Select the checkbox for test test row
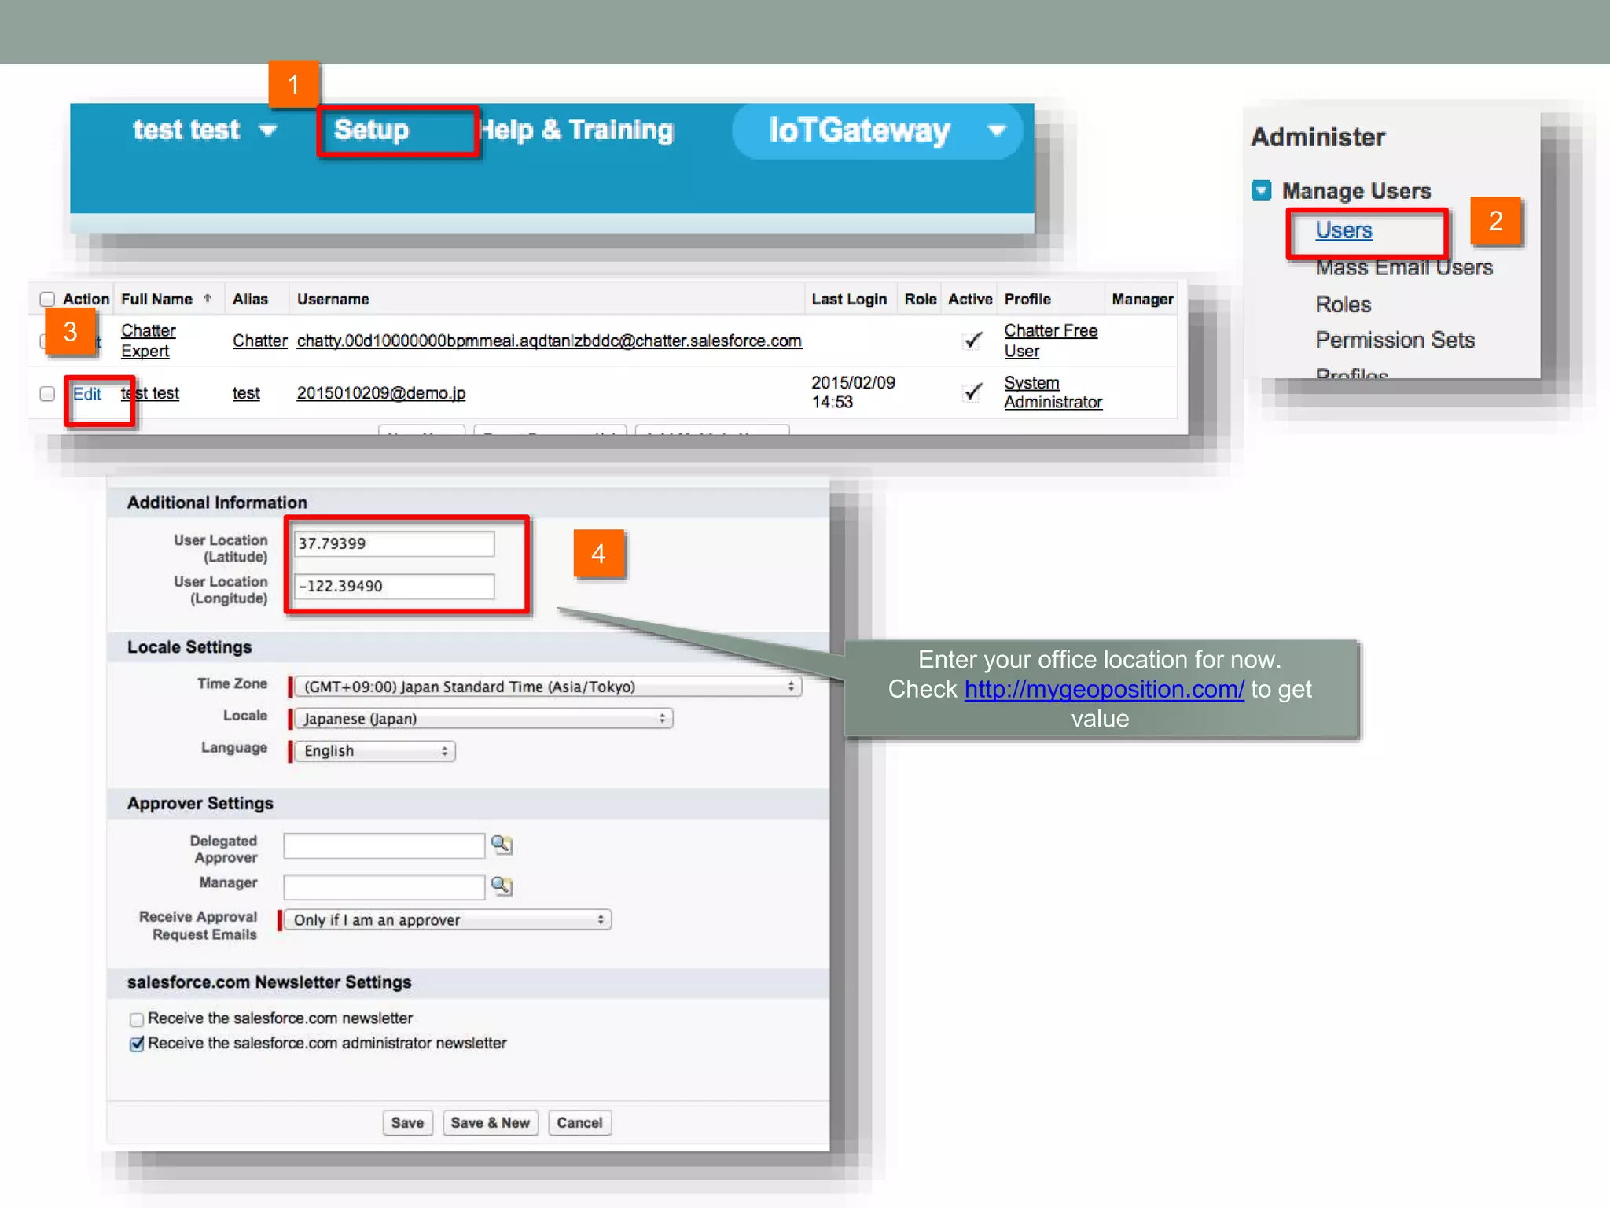 [47, 393]
